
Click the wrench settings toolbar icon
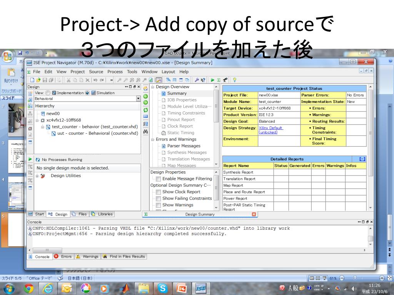coord(197,80)
